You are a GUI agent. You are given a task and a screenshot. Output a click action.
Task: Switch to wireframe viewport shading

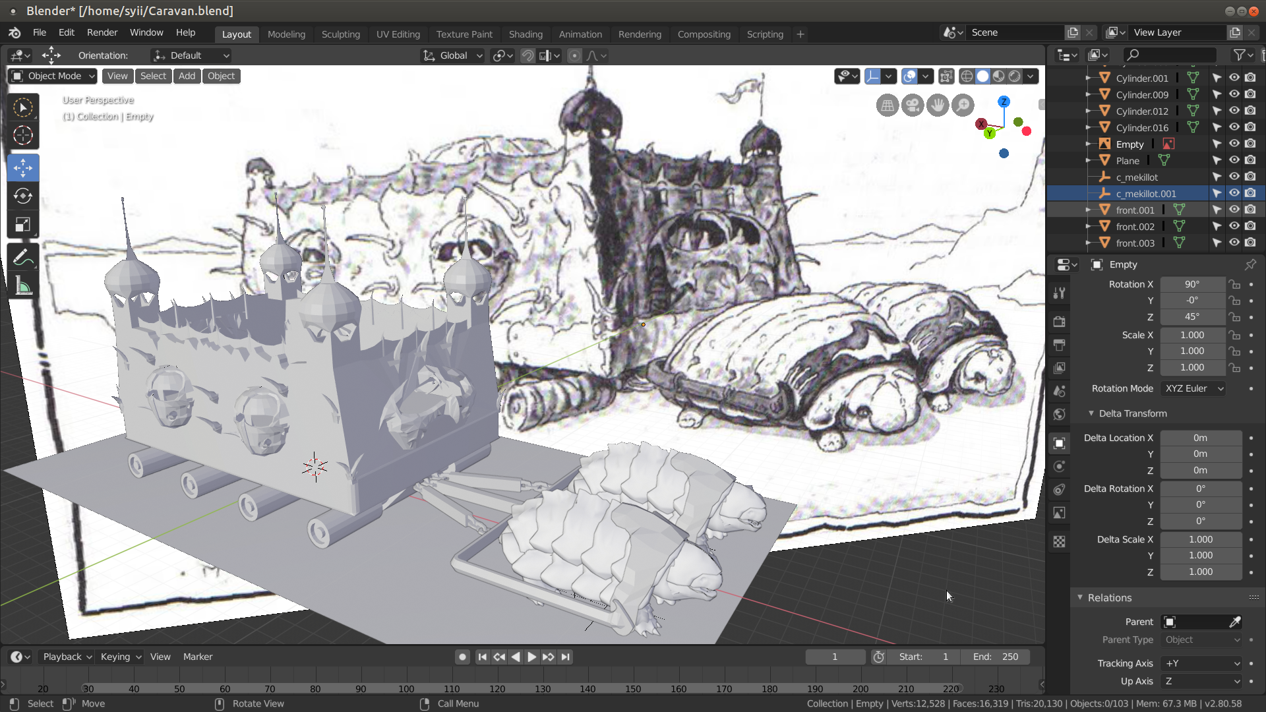(967, 76)
